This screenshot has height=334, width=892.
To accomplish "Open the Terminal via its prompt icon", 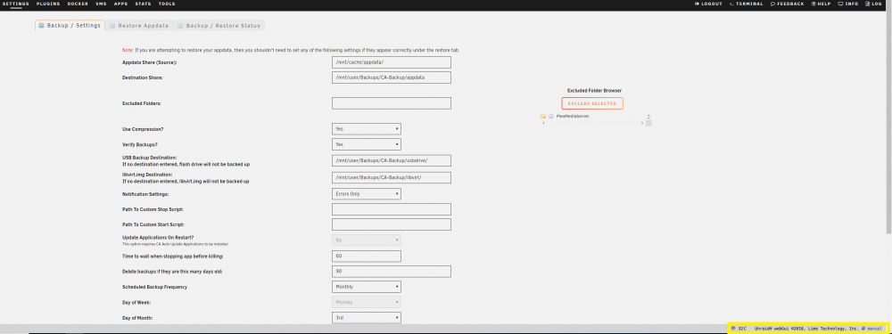I will (x=731, y=4).
